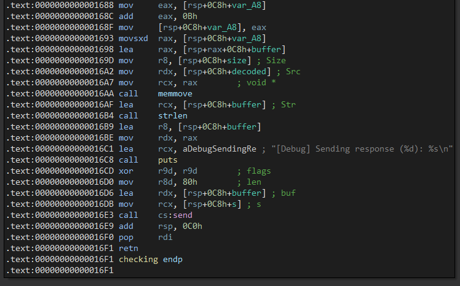Click address 00000000000016E3
Screen dimensions: 460x286
pos(74,215)
